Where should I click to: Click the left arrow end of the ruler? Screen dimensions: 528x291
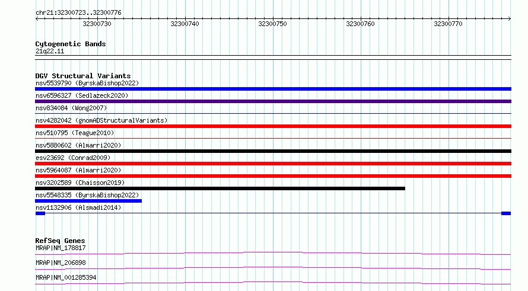[x=37, y=19]
